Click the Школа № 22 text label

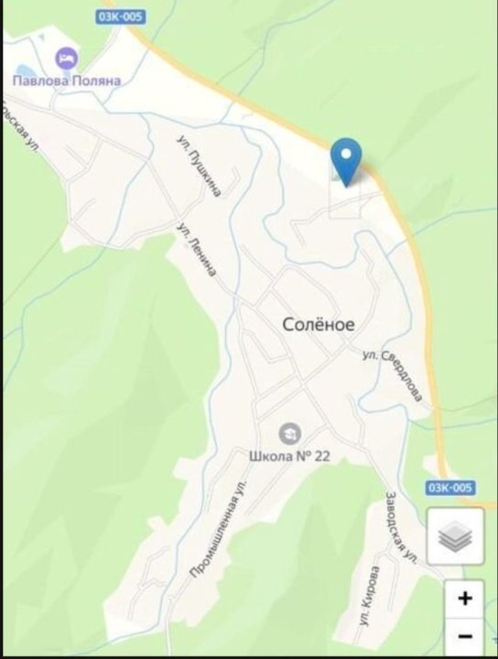pyautogui.click(x=290, y=456)
